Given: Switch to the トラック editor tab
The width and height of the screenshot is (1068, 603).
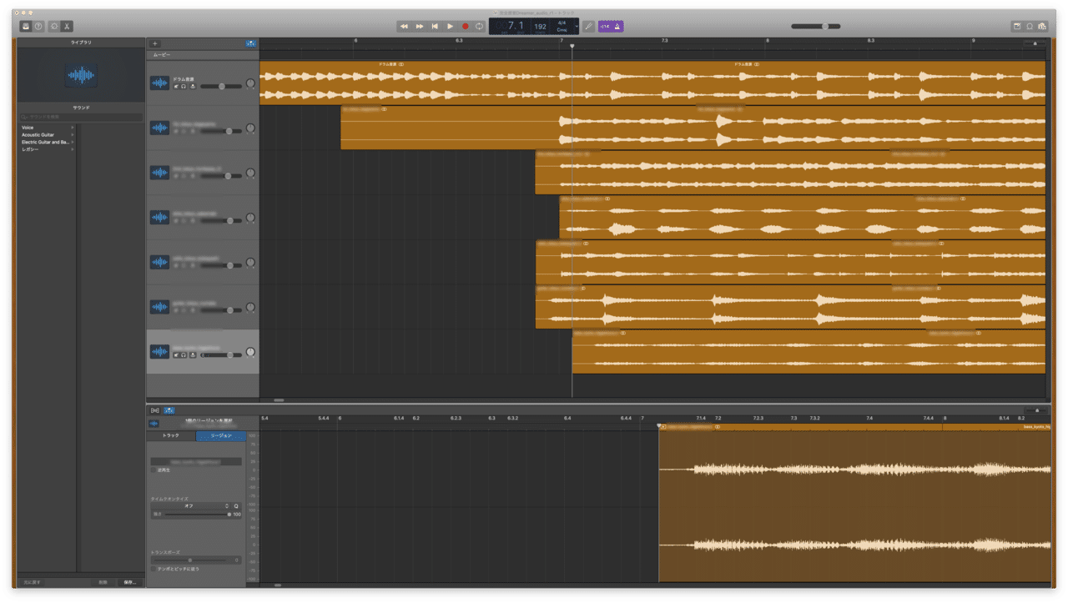Looking at the screenshot, I should pos(171,436).
